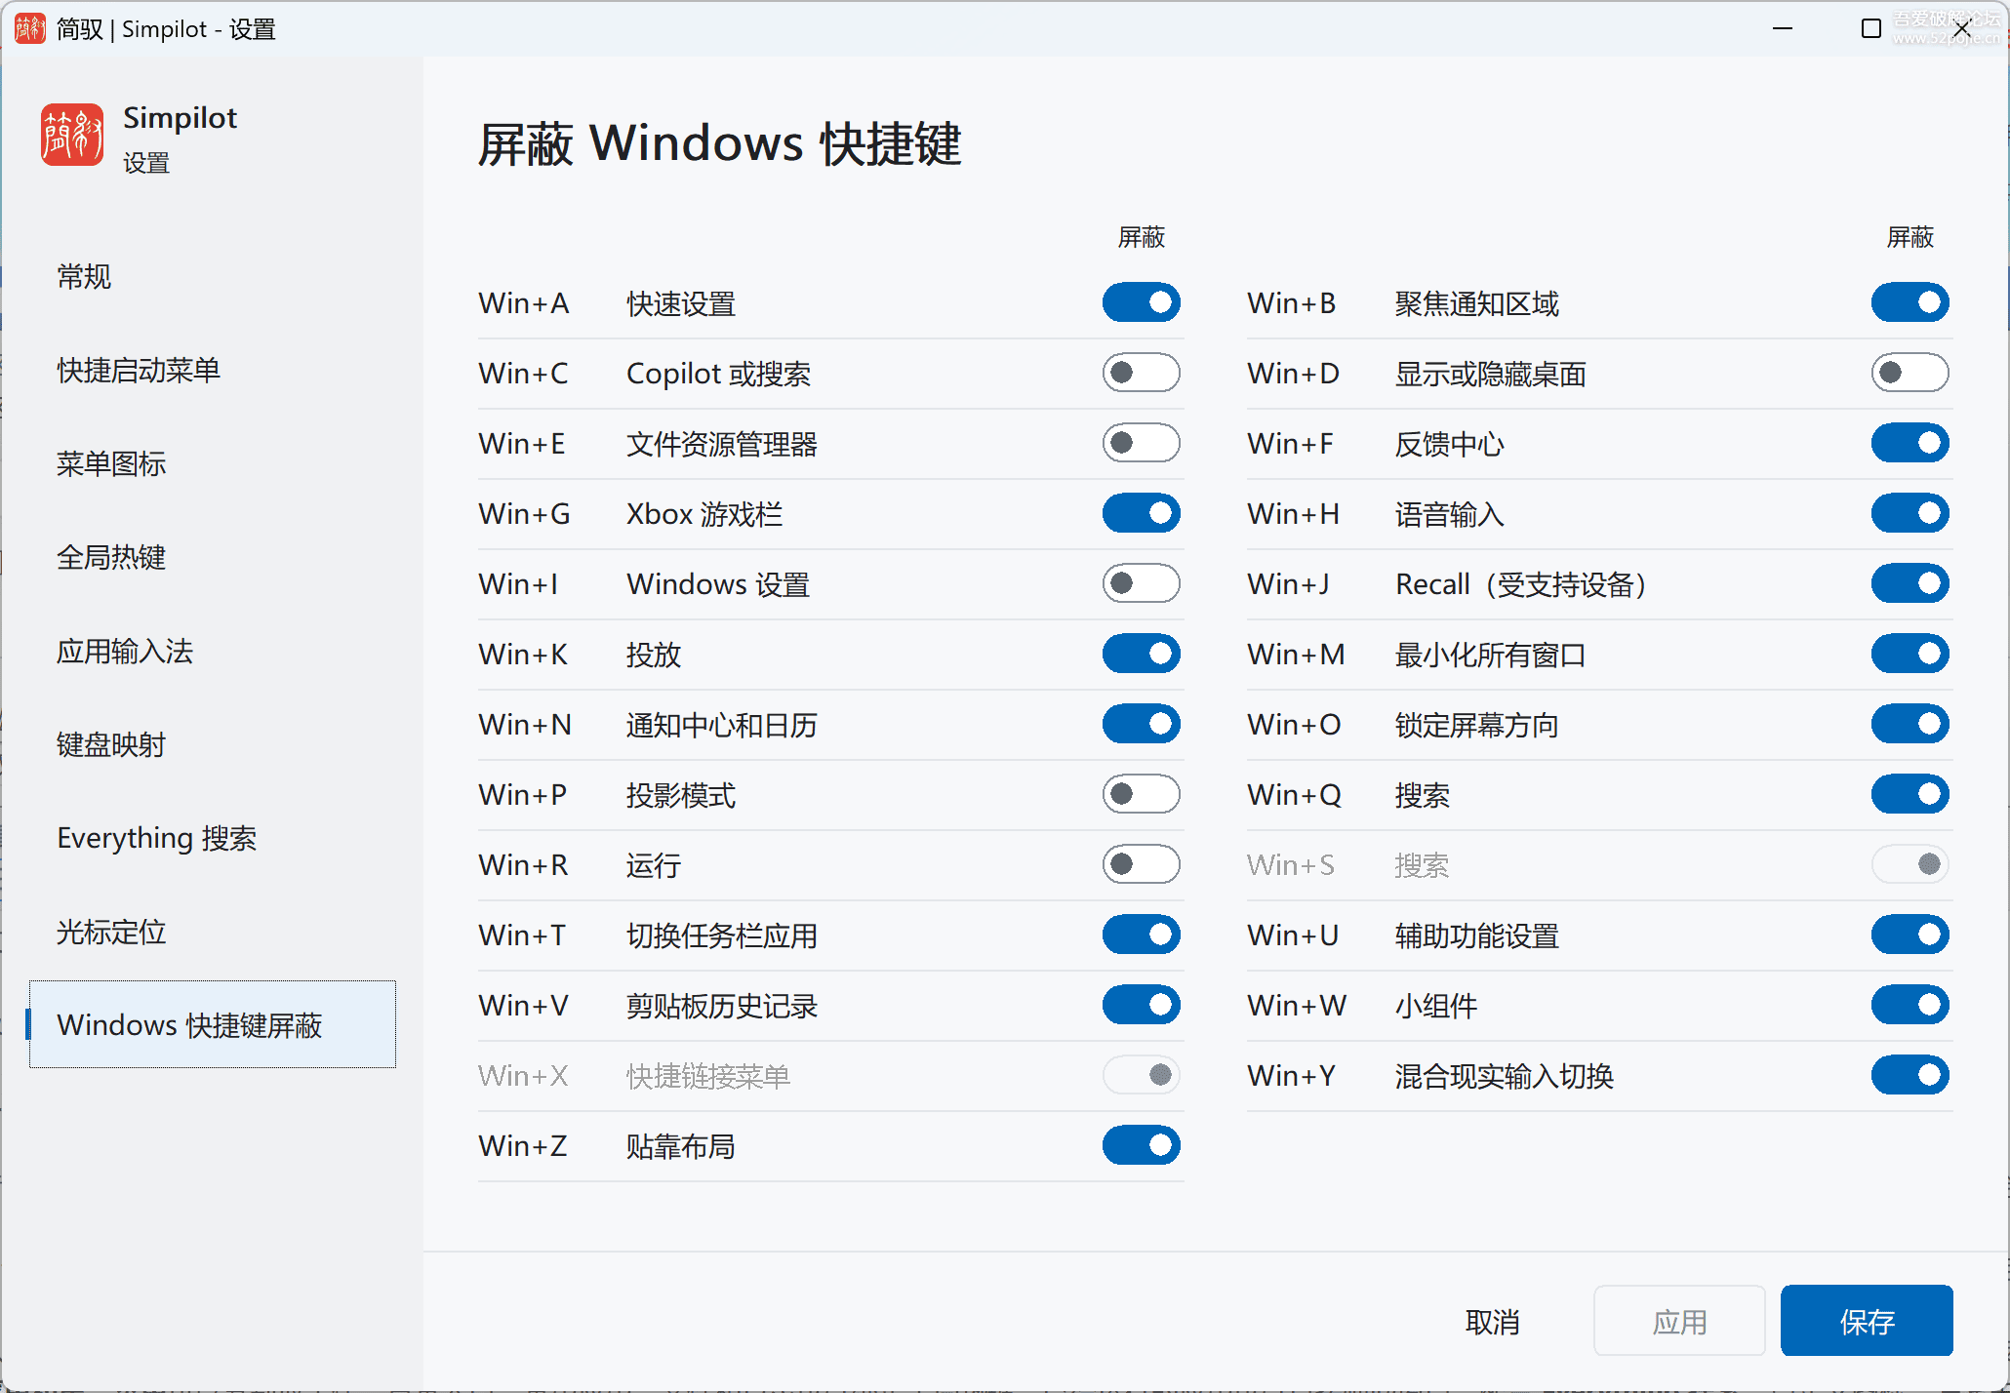This screenshot has height=1393, width=2010.
Task: Turn off the Win+A 快速设置 block toggle
Action: 1141,302
